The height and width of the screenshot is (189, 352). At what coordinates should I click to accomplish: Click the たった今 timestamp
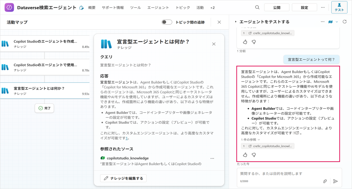coord(243,164)
